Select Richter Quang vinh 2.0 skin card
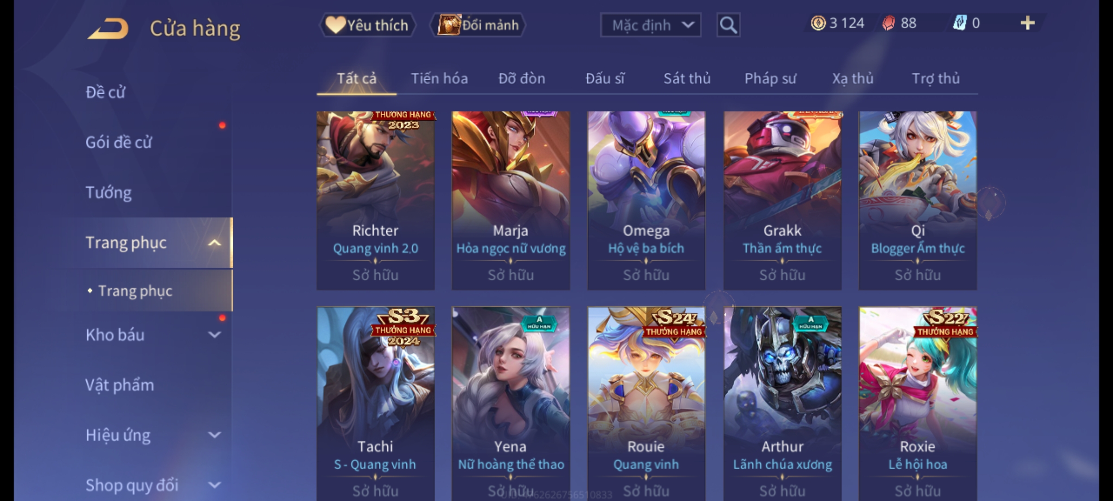 coord(376,200)
